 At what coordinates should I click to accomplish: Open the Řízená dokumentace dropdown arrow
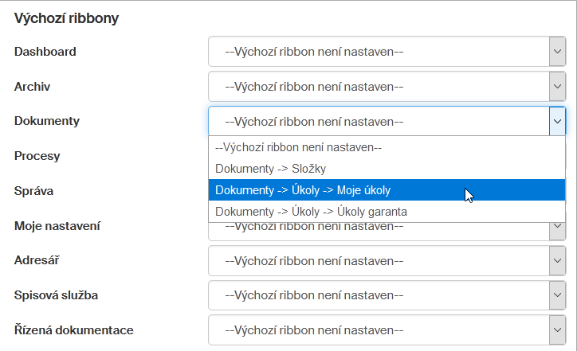click(x=557, y=330)
